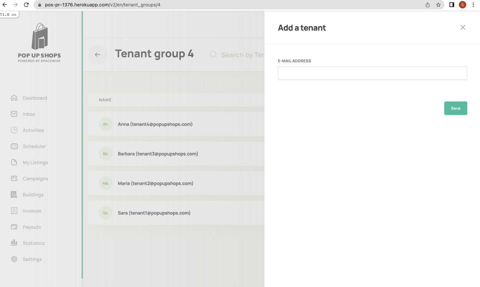Open Payouts in the sidebar menu
This screenshot has height=287, width=480.
tap(32, 227)
